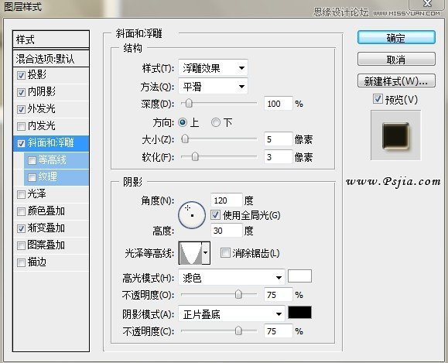Screen dimensions: 448x363
Task: Click the highlight opacity (O) slider handle
Action: point(238,294)
